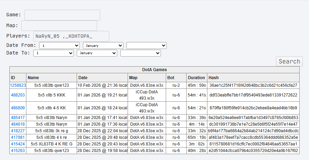Open game ID 1258823 link
Image resolution: width=309 pixels, height=160 pixels.
[x=18, y=85]
